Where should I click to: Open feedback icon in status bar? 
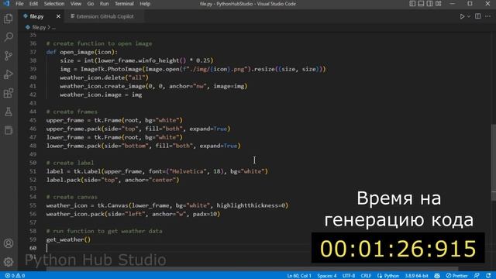(477, 276)
